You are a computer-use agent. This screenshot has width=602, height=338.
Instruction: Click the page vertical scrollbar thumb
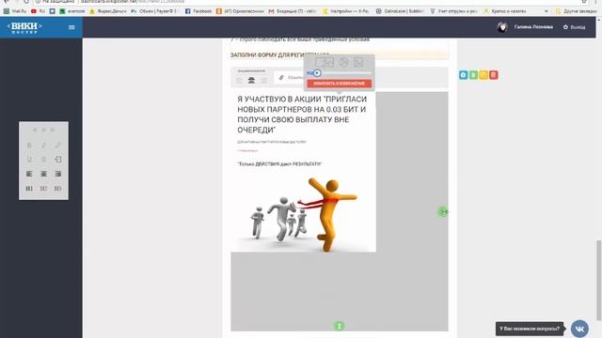coord(598,280)
